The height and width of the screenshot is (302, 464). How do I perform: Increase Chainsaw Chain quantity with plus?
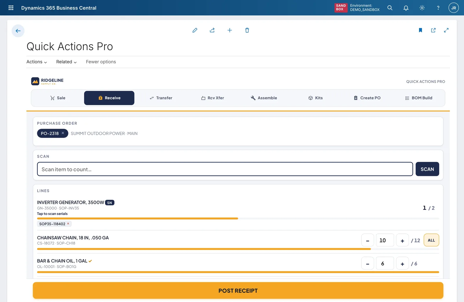pos(402,240)
